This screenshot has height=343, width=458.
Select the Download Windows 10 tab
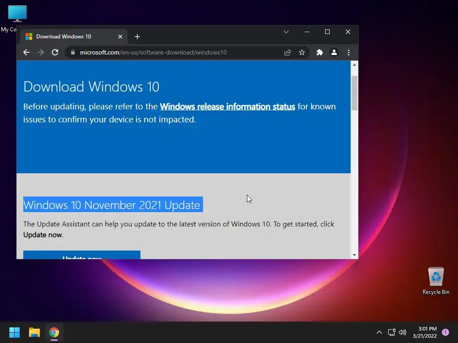point(74,37)
